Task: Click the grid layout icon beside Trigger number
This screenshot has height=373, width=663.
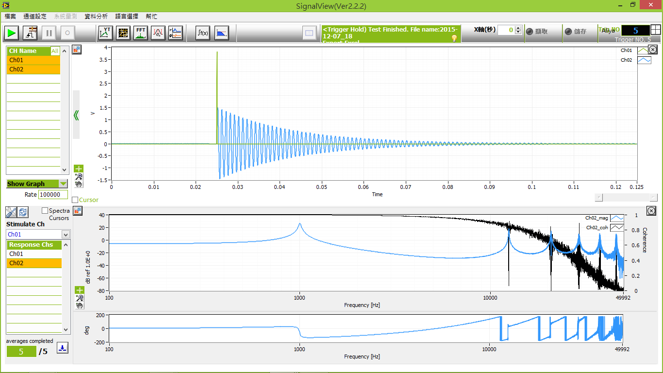Action: pos(656,30)
